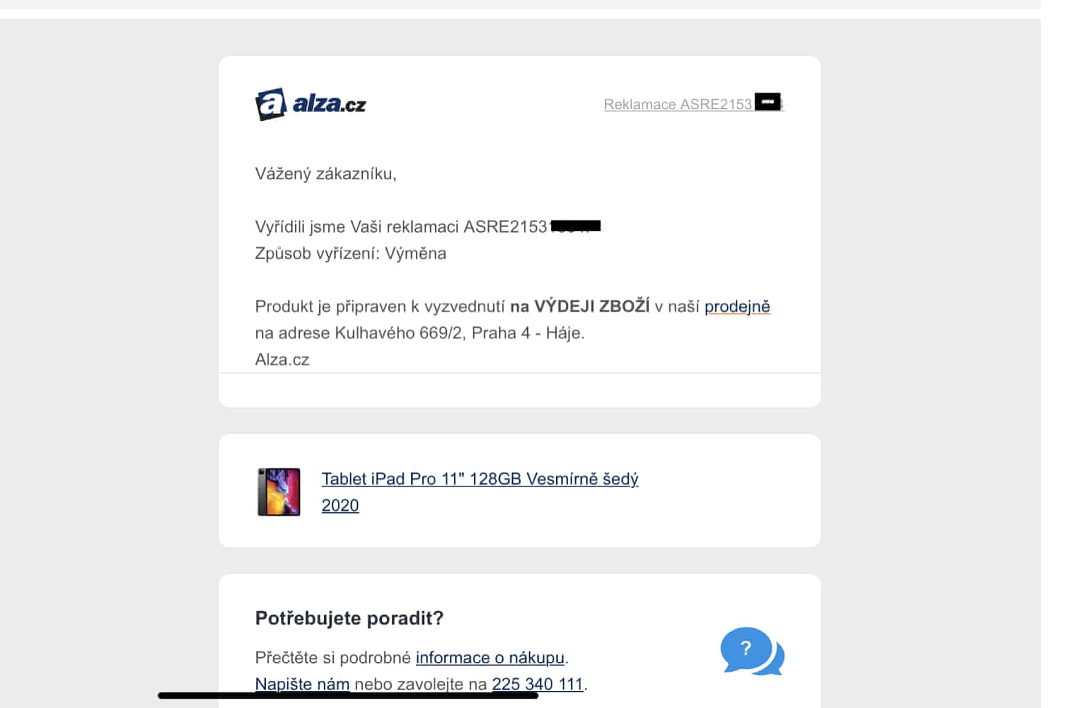Open the 'Tablet iPad Pro 11" 128GB' product link

pos(479,479)
